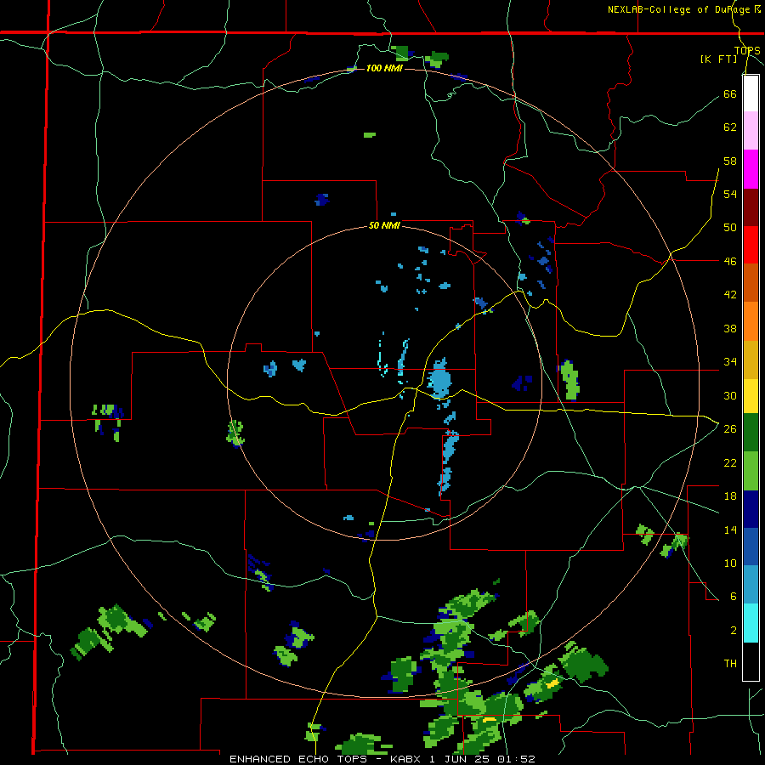The height and width of the screenshot is (765, 765).
Task: Click the light pink legend segment at 62
Action: tap(751, 131)
